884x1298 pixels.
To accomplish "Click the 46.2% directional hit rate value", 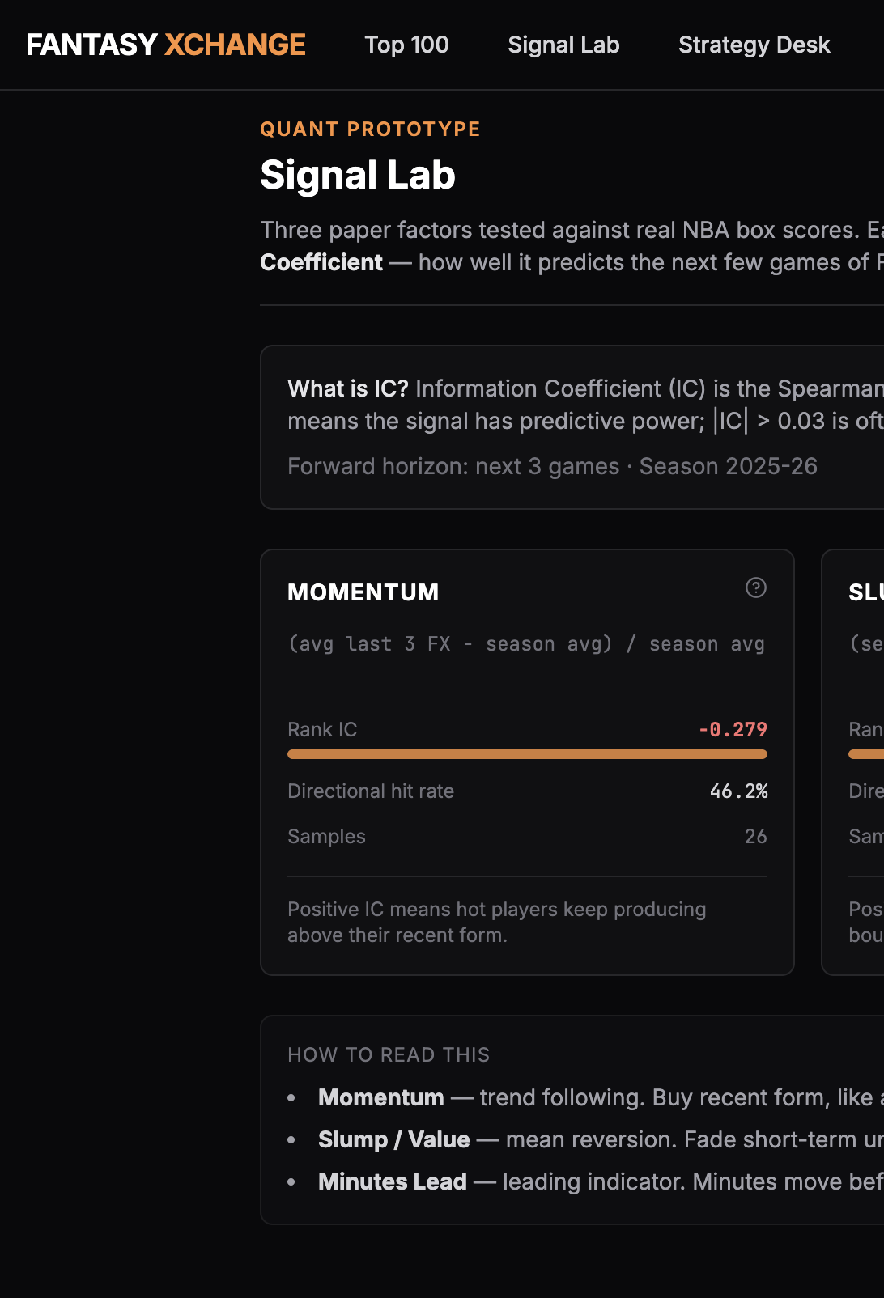I will pyautogui.click(x=738, y=791).
